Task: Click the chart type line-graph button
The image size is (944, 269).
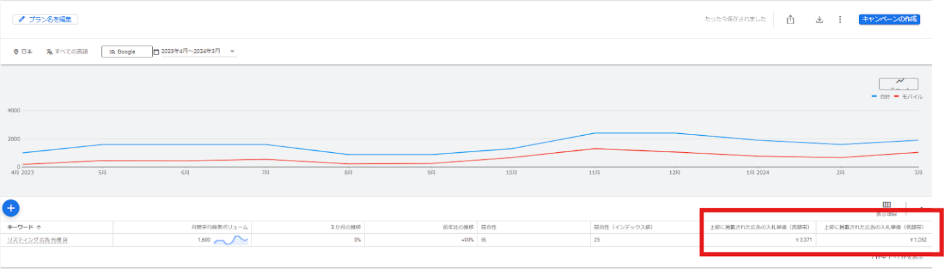Action: point(898,84)
